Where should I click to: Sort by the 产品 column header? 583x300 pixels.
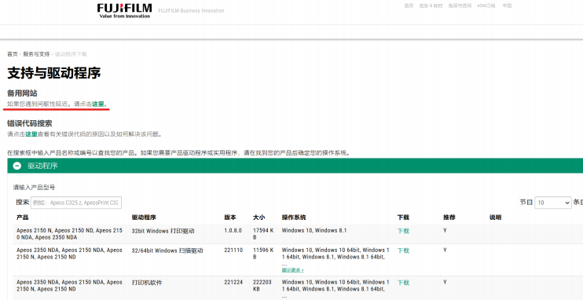(22, 218)
